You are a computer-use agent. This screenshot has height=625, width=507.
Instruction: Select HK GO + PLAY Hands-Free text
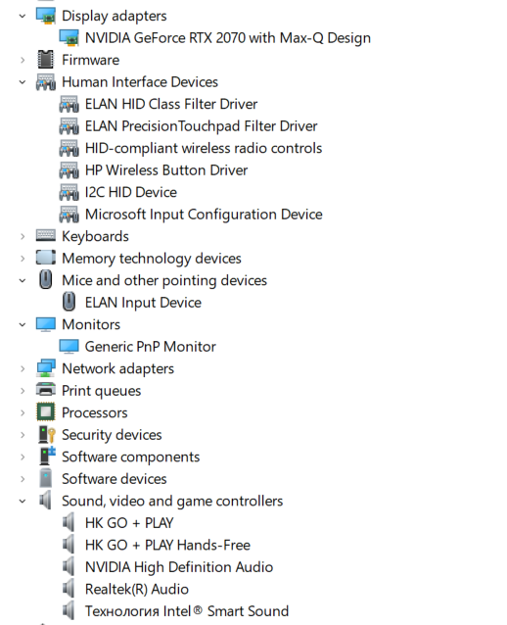167,546
